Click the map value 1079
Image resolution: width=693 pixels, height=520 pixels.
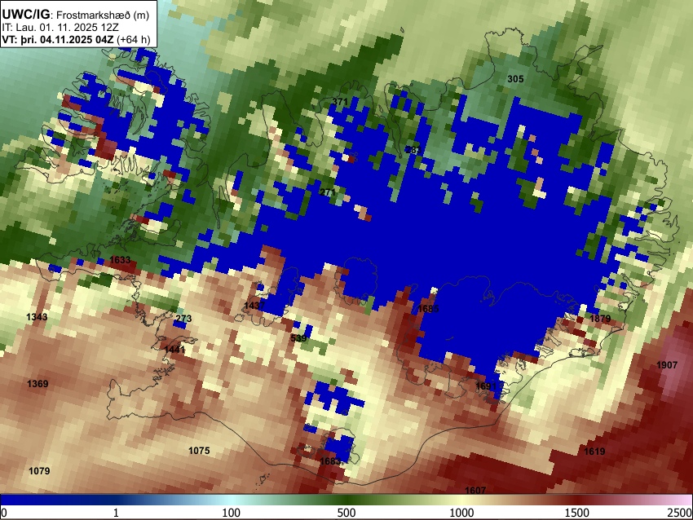pos(39,471)
